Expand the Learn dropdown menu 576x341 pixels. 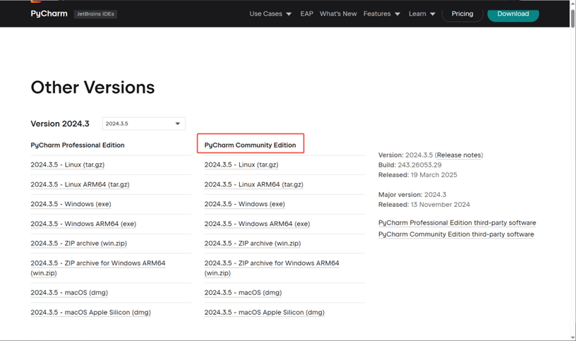(422, 13)
